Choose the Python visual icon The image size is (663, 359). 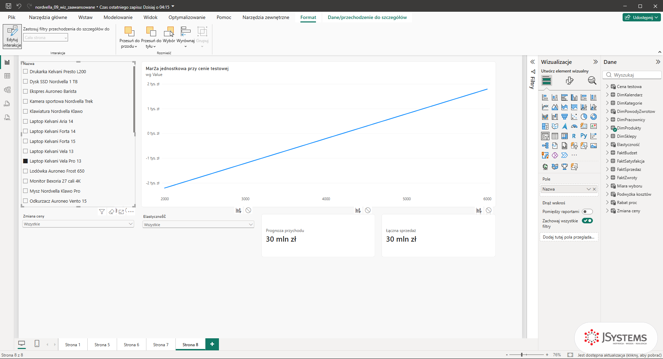(x=584, y=136)
